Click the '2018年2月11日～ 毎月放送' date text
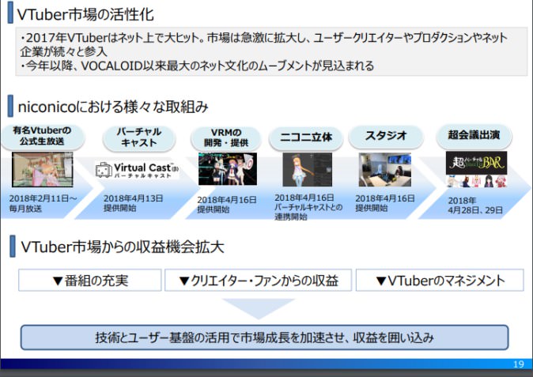This screenshot has width=533, height=377. (43, 203)
